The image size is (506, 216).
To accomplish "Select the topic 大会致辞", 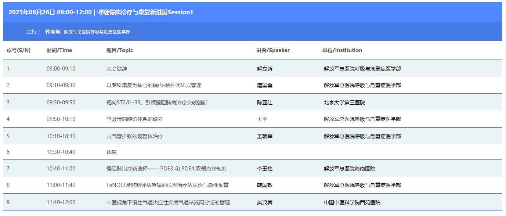I will click(117, 69).
